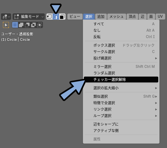Choose ランダム選択 menu entry
Viewport: 167px width, 148px height.
point(121,73)
